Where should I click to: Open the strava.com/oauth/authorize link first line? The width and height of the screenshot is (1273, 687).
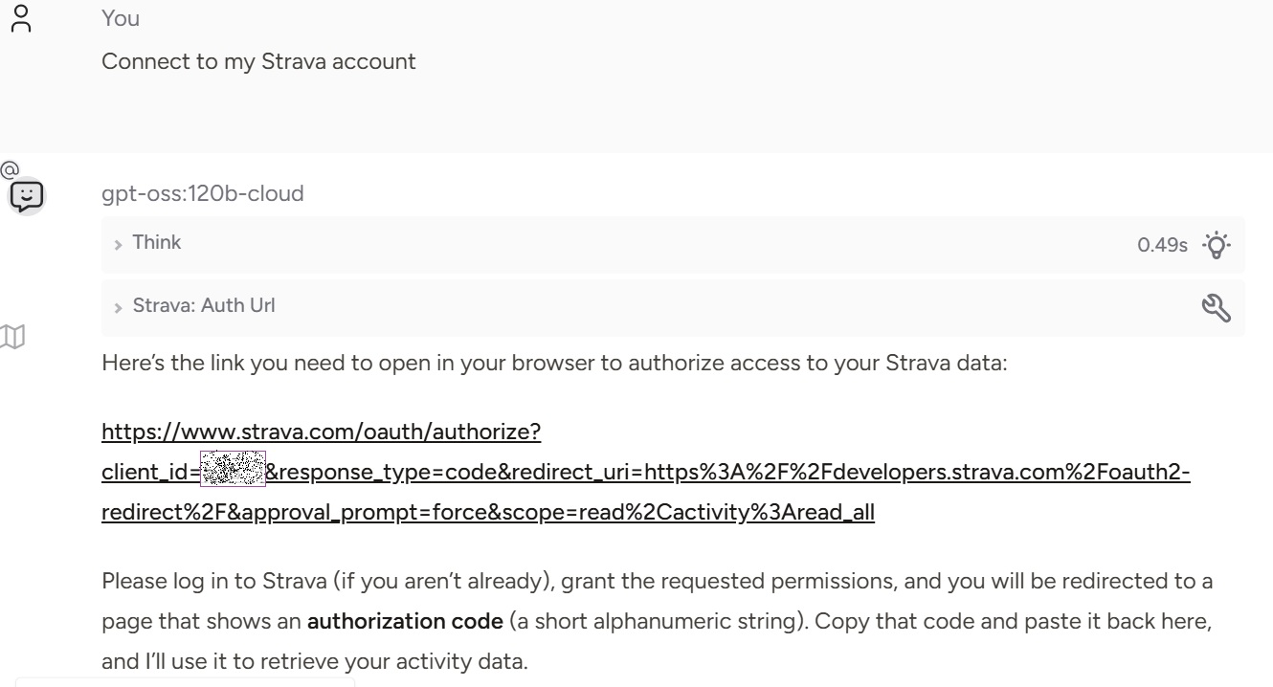point(321,432)
